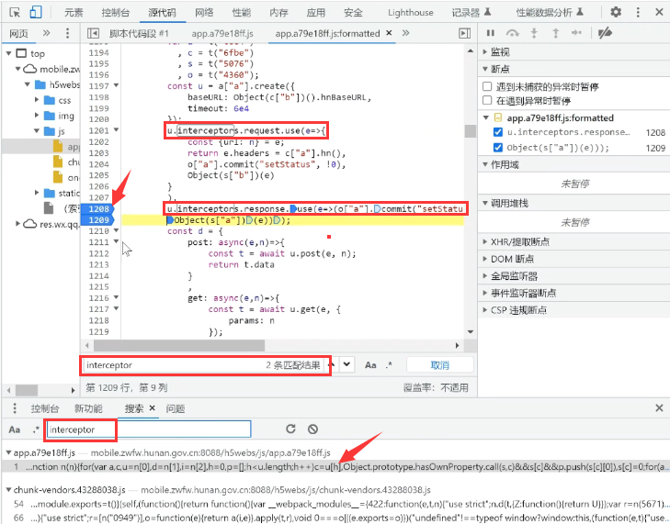
Task: Click the pause script execution icon
Action: tap(490, 33)
